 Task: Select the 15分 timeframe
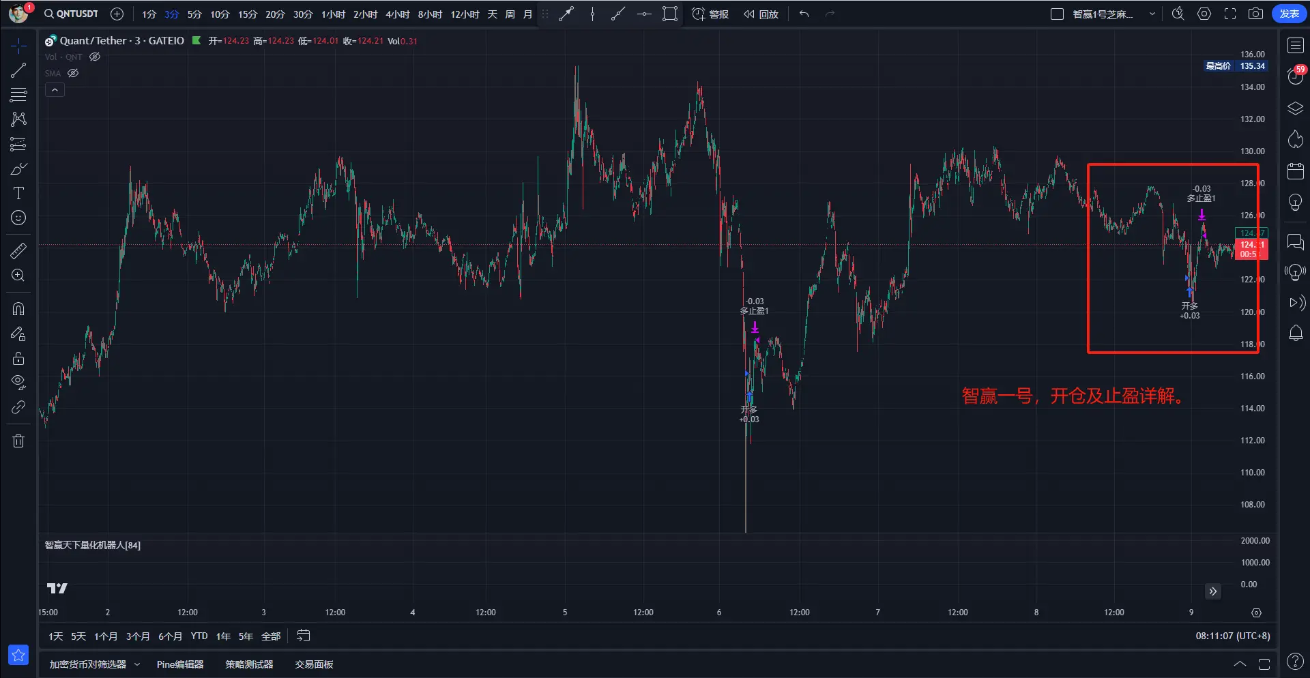[x=248, y=14]
